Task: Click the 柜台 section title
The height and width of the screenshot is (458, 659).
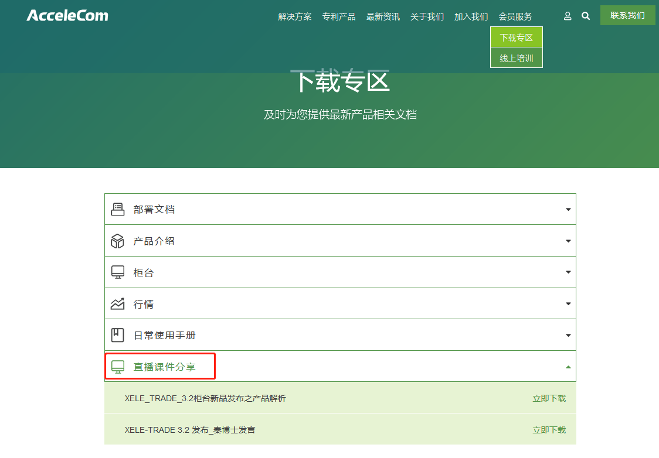Action: 144,272
